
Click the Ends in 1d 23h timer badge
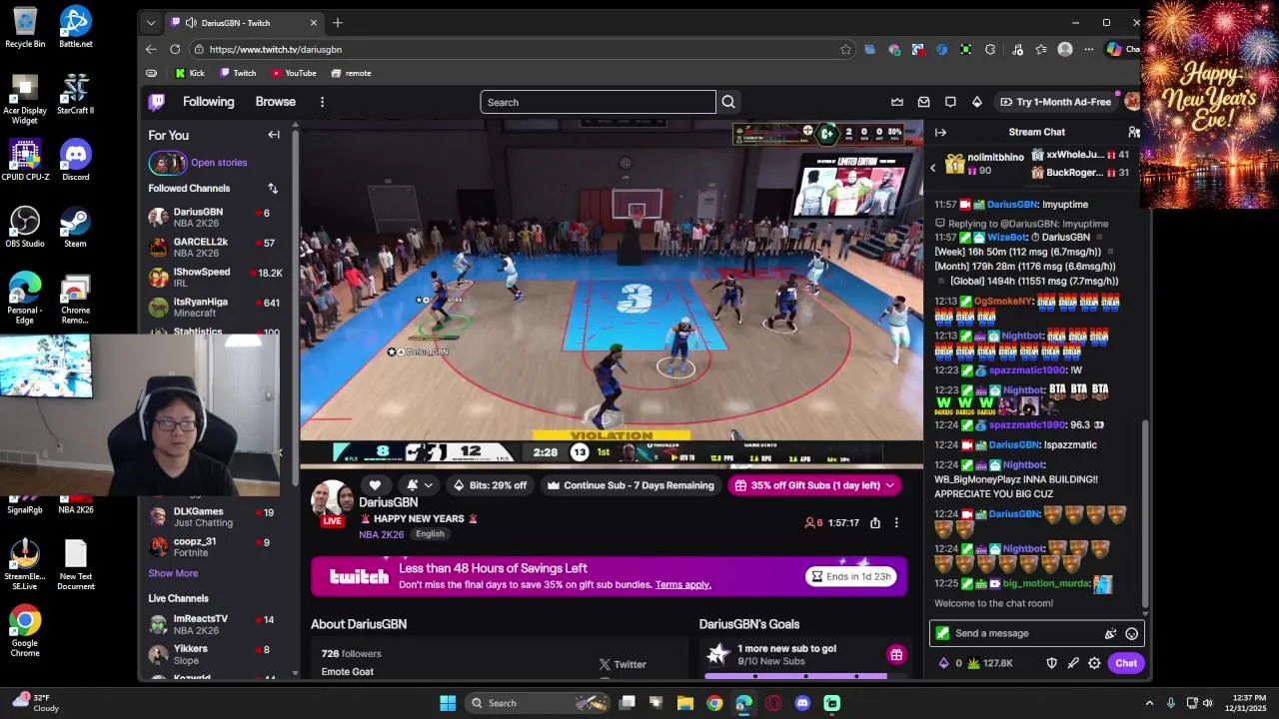click(852, 576)
